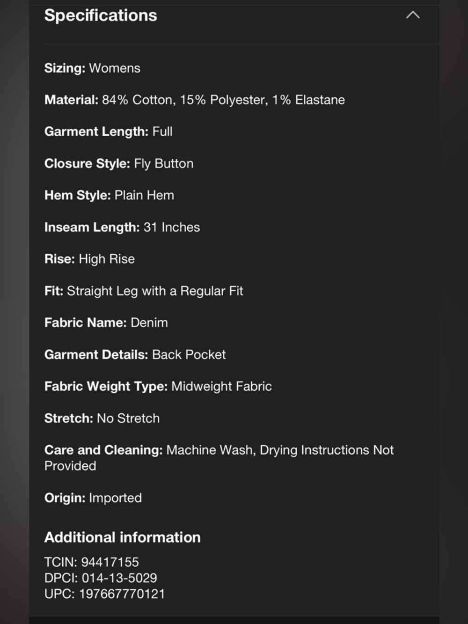Select the TCIN number 94417155
This screenshot has width=468, height=624.
[110, 562]
